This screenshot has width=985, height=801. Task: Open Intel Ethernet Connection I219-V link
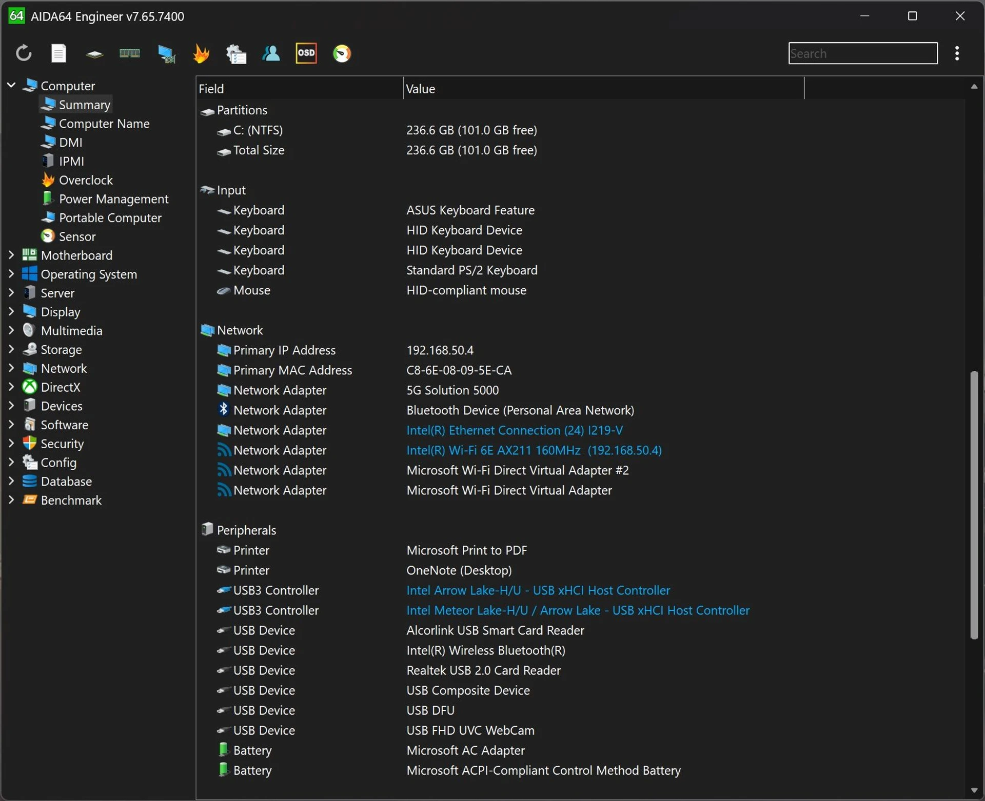[515, 430]
